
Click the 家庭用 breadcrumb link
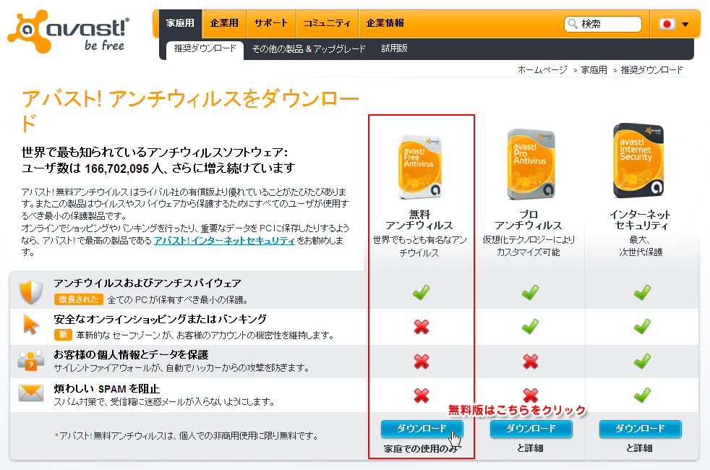click(594, 69)
